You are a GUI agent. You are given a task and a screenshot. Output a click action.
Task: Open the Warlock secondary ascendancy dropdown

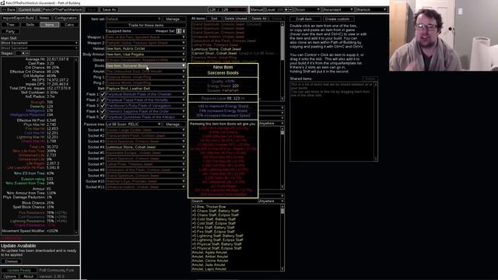[371, 9]
